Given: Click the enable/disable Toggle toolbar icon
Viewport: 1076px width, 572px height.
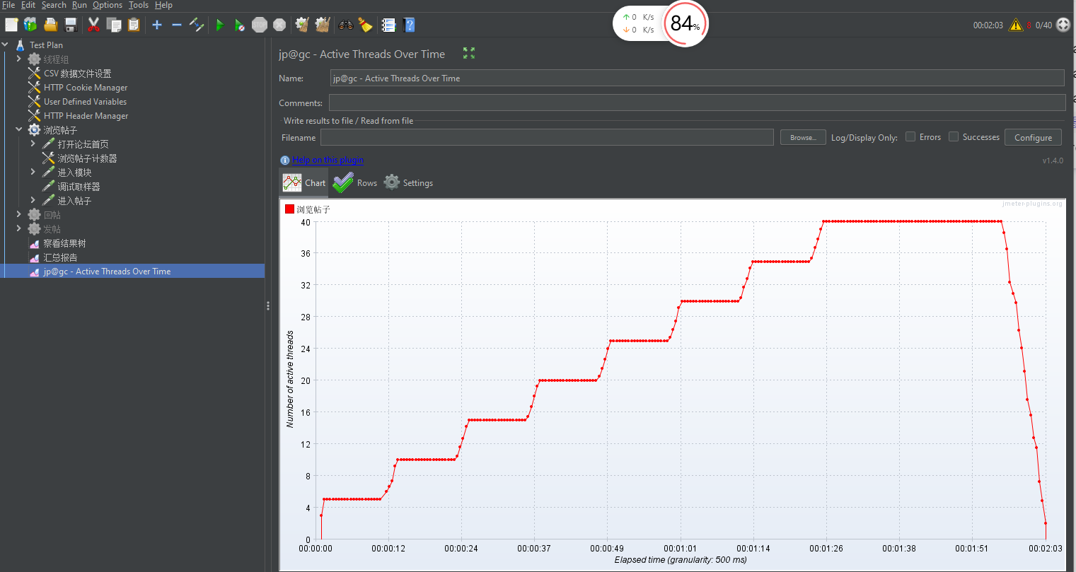Looking at the screenshot, I should point(197,25).
